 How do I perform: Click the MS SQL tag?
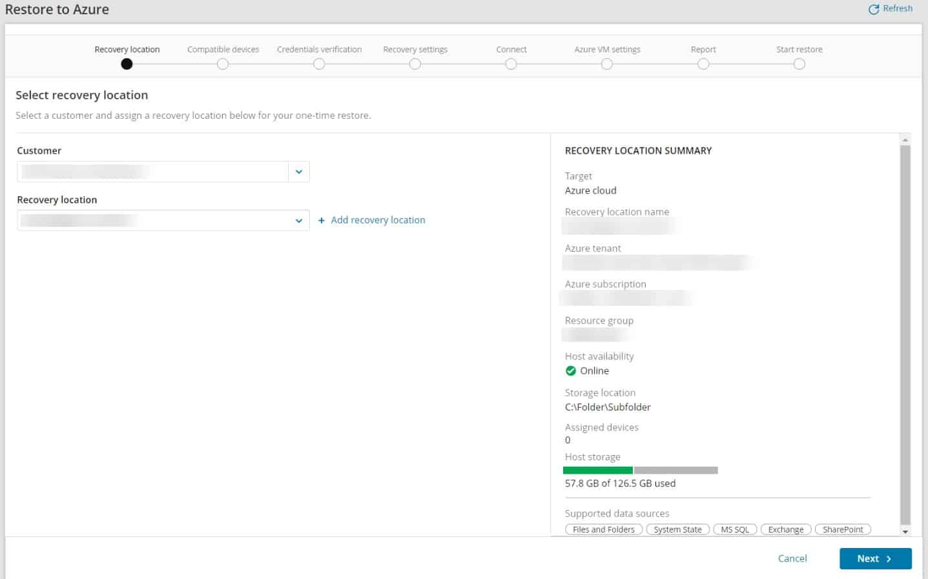735,529
